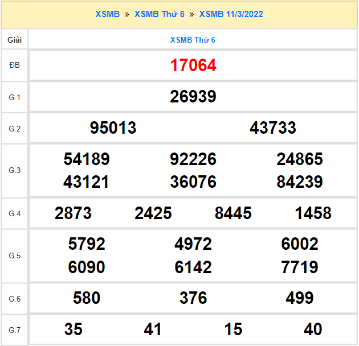
Task: Click the Giải column header
Action: pos(15,40)
